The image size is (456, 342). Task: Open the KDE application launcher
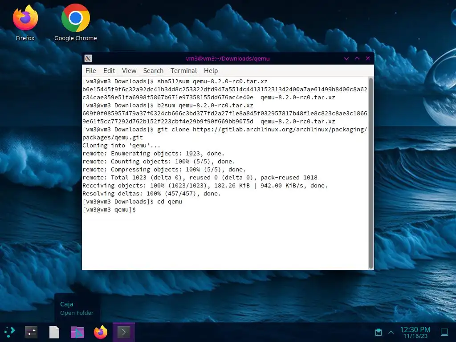(10, 332)
